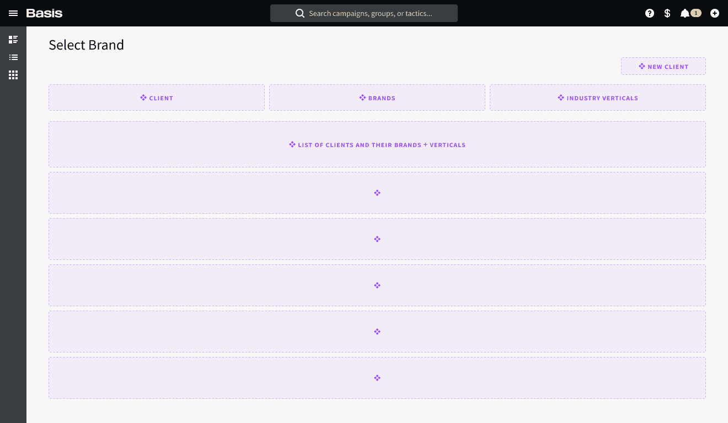The width and height of the screenshot is (728, 423).
Task: Open the list view icon in sidebar
Action: [x=13, y=57]
